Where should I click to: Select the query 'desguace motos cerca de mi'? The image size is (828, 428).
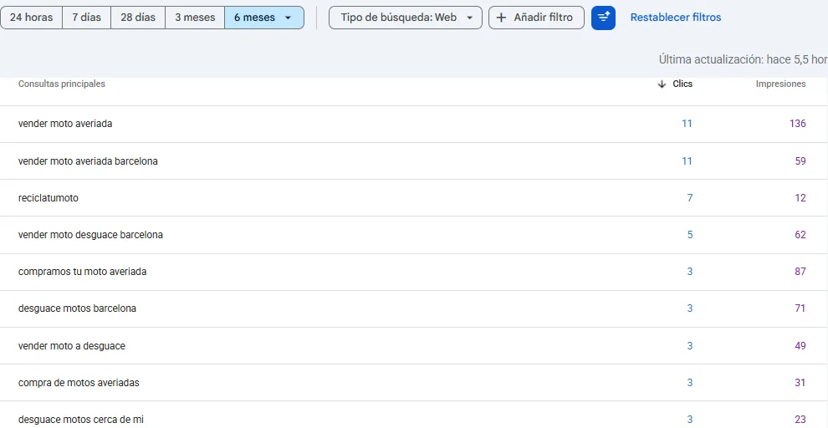pos(81,420)
